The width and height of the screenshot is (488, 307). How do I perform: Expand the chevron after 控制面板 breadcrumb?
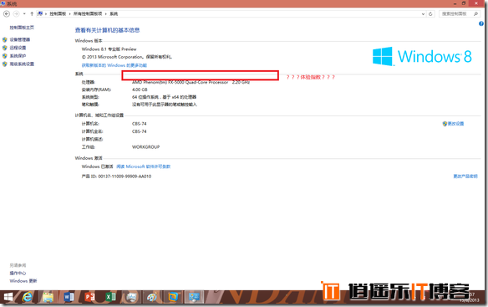(x=69, y=14)
